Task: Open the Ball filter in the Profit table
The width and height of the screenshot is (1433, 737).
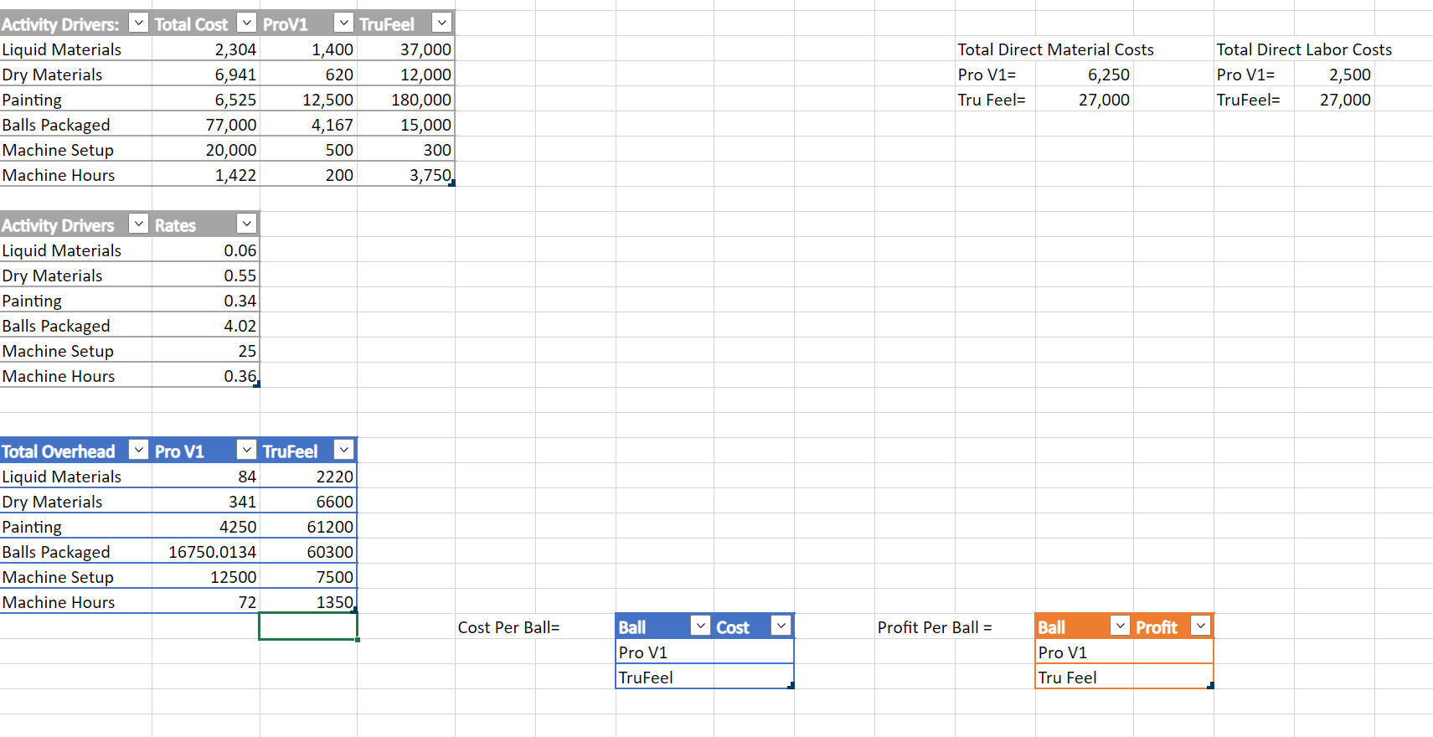Action: [1120, 626]
